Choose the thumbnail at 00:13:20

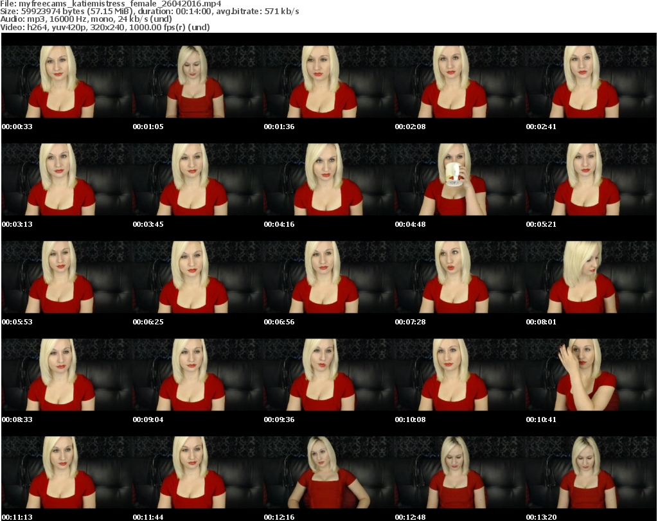click(591, 473)
